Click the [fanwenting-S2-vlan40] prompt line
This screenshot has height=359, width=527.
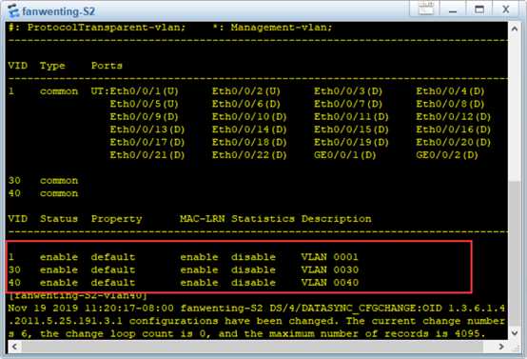(x=78, y=296)
